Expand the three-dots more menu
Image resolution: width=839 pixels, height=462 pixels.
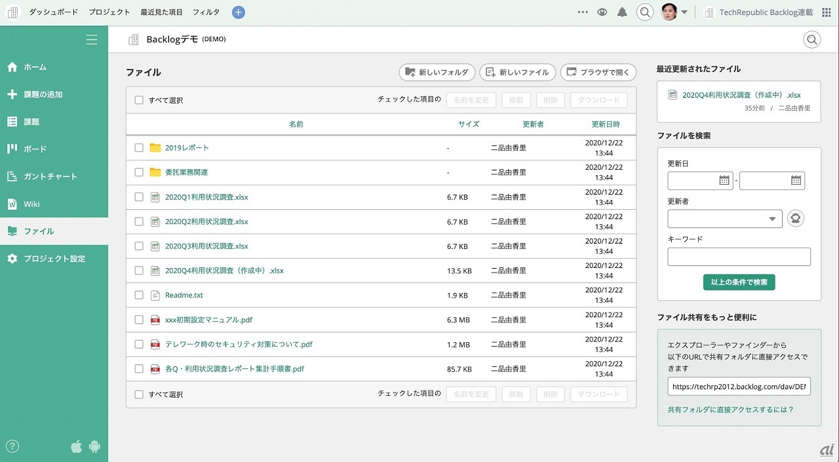(583, 12)
